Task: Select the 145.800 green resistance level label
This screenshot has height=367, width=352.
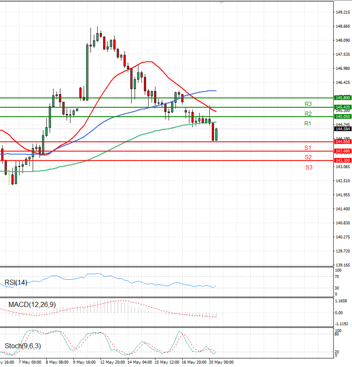Action: click(x=343, y=98)
